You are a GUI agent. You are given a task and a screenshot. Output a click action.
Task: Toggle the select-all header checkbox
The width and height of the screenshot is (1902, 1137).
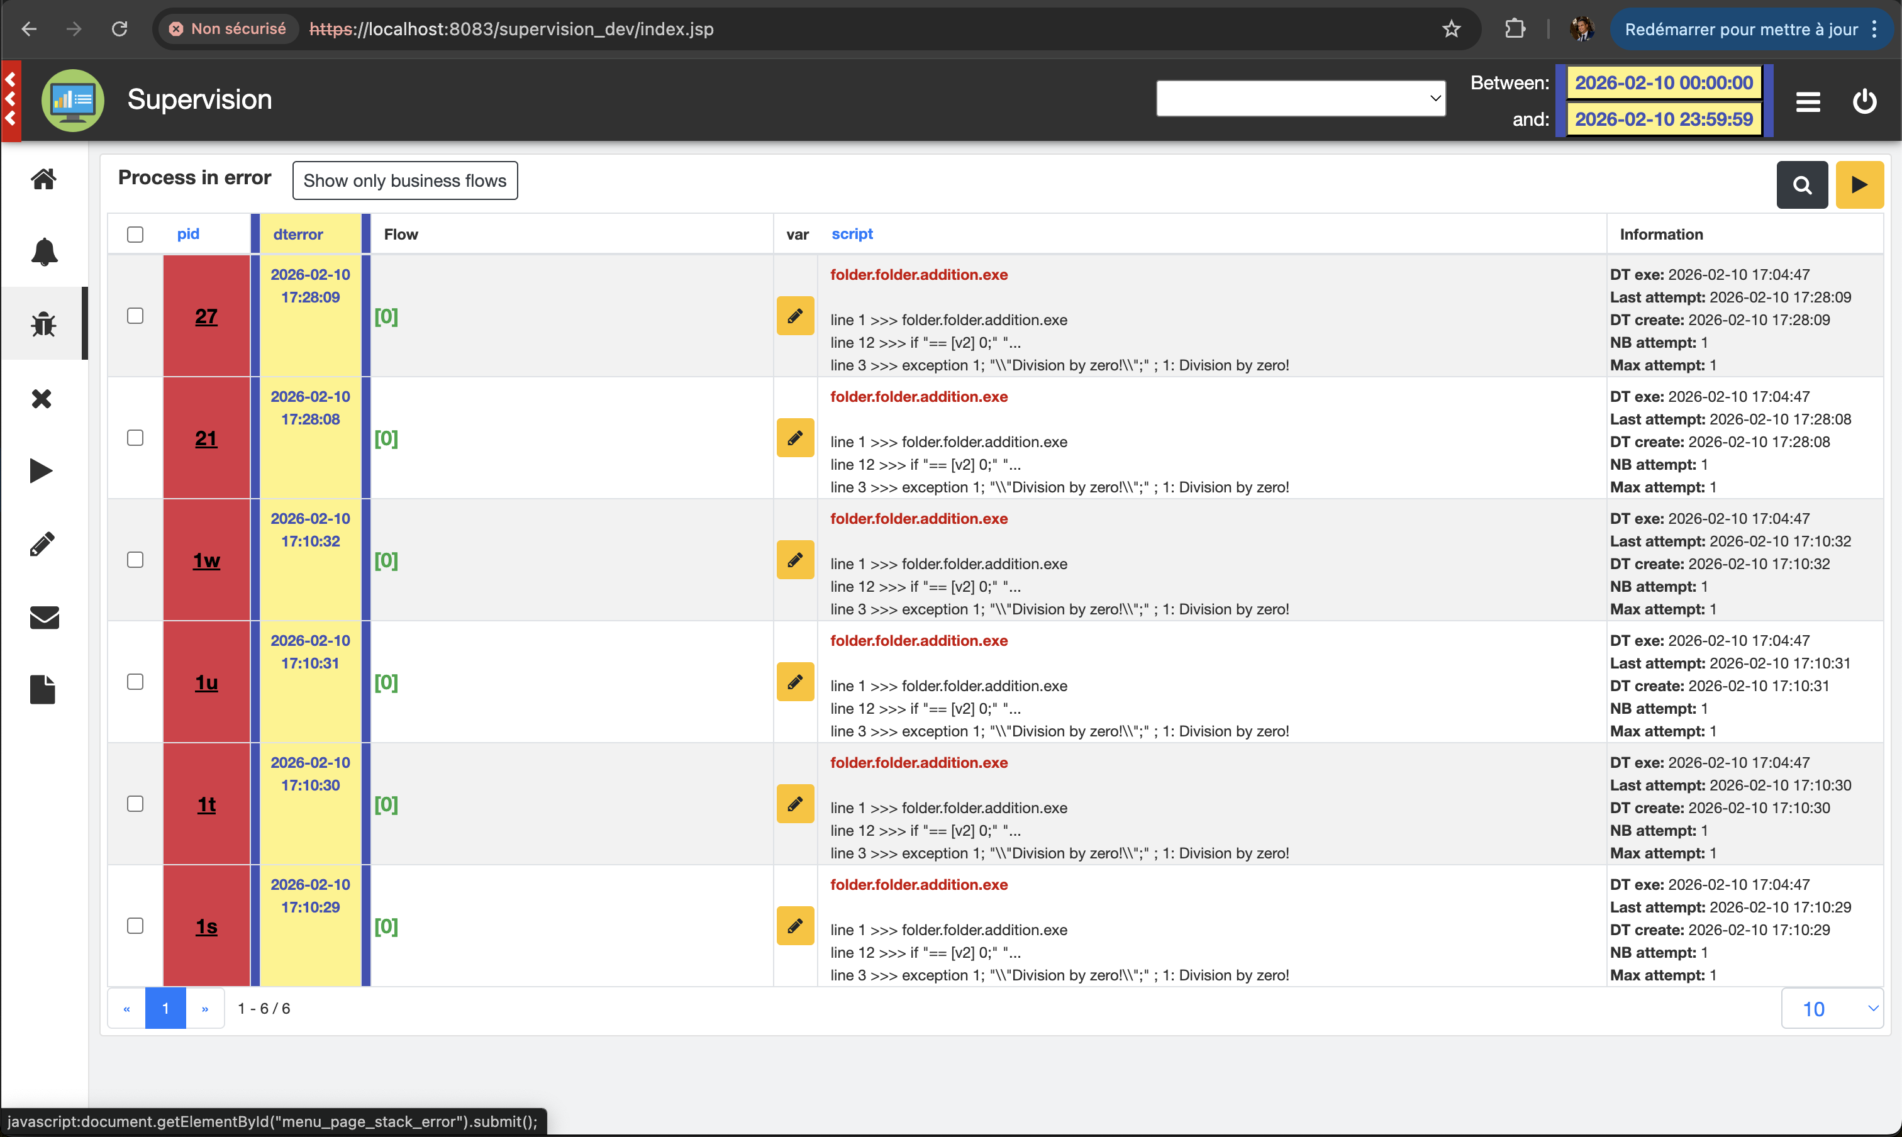click(136, 235)
